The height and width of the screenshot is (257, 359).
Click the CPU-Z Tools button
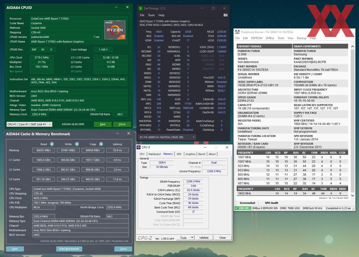pos(183,238)
